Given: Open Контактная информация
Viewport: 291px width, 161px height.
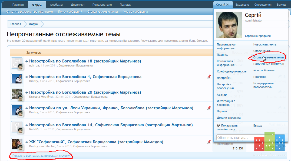Looking at the screenshot, I should 226,63.
